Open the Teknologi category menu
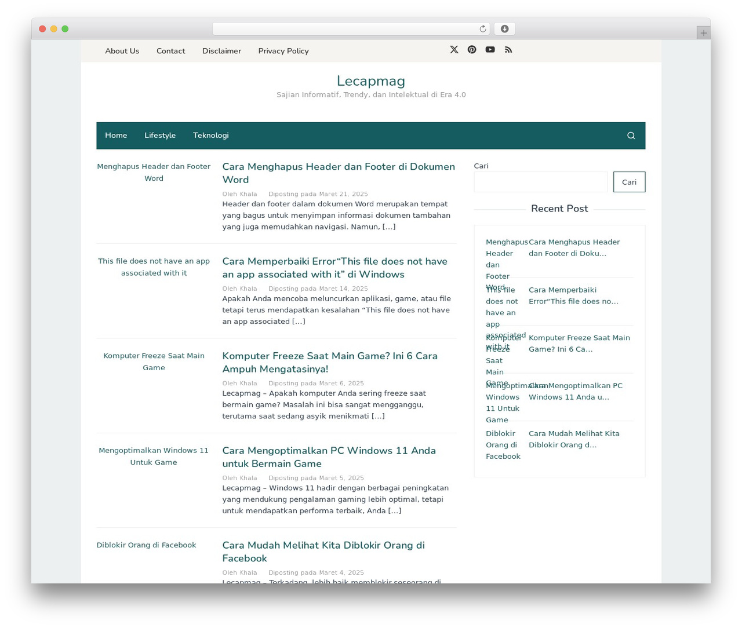The width and height of the screenshot is (742, 628). click(x=211, y=136)
